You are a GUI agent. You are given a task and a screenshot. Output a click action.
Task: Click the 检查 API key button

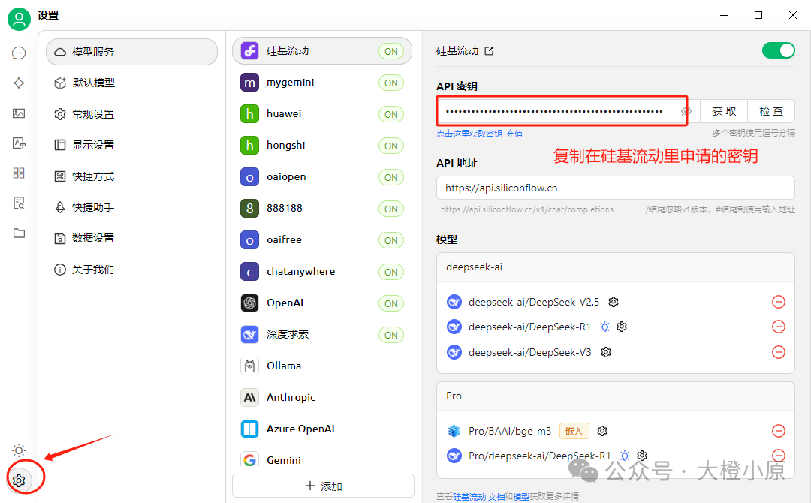(771, 111)
